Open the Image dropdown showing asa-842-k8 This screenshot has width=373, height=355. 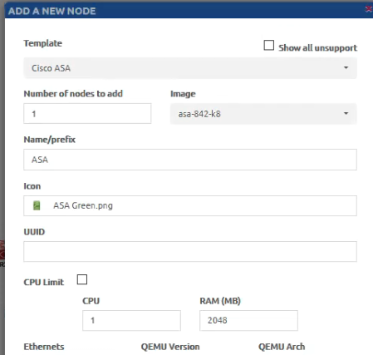click(263, 114)
